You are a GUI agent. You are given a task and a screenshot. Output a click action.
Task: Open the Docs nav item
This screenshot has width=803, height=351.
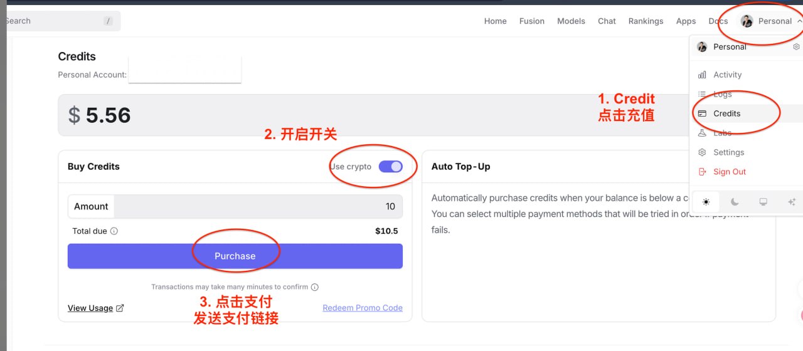718,21
